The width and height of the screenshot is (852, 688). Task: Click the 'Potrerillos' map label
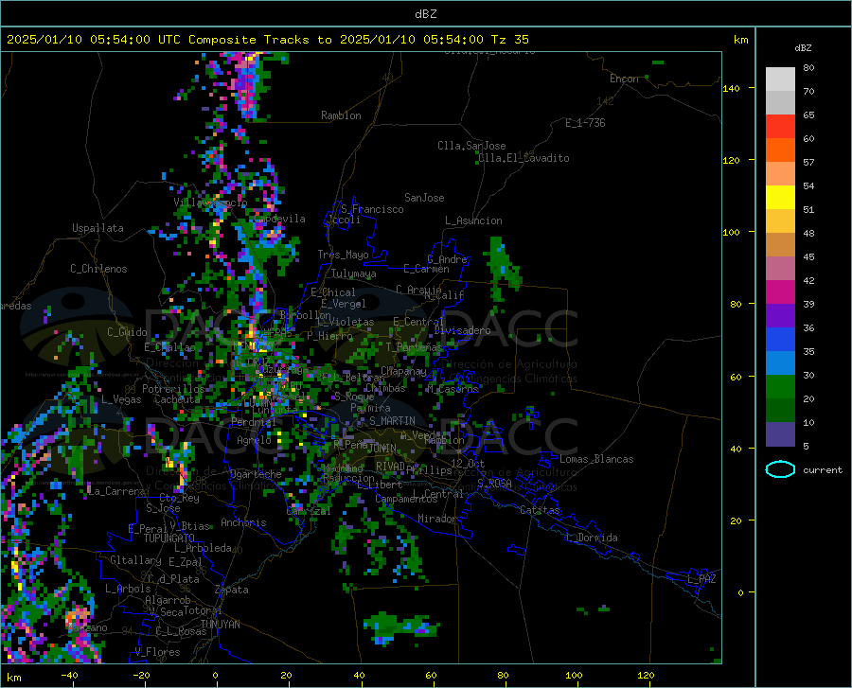tap(173, 389)
